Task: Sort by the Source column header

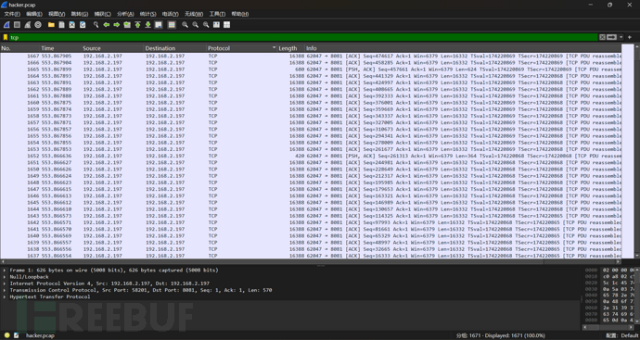Action: coord(112,48)
